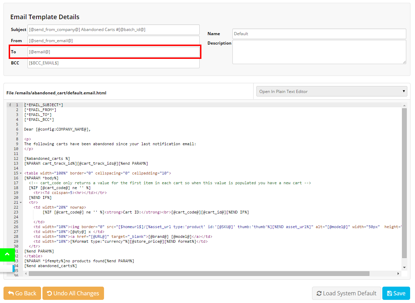Screen dimensions: 415x303
Task: Click the editor scroll right arrow
Action: click(398, 274)
